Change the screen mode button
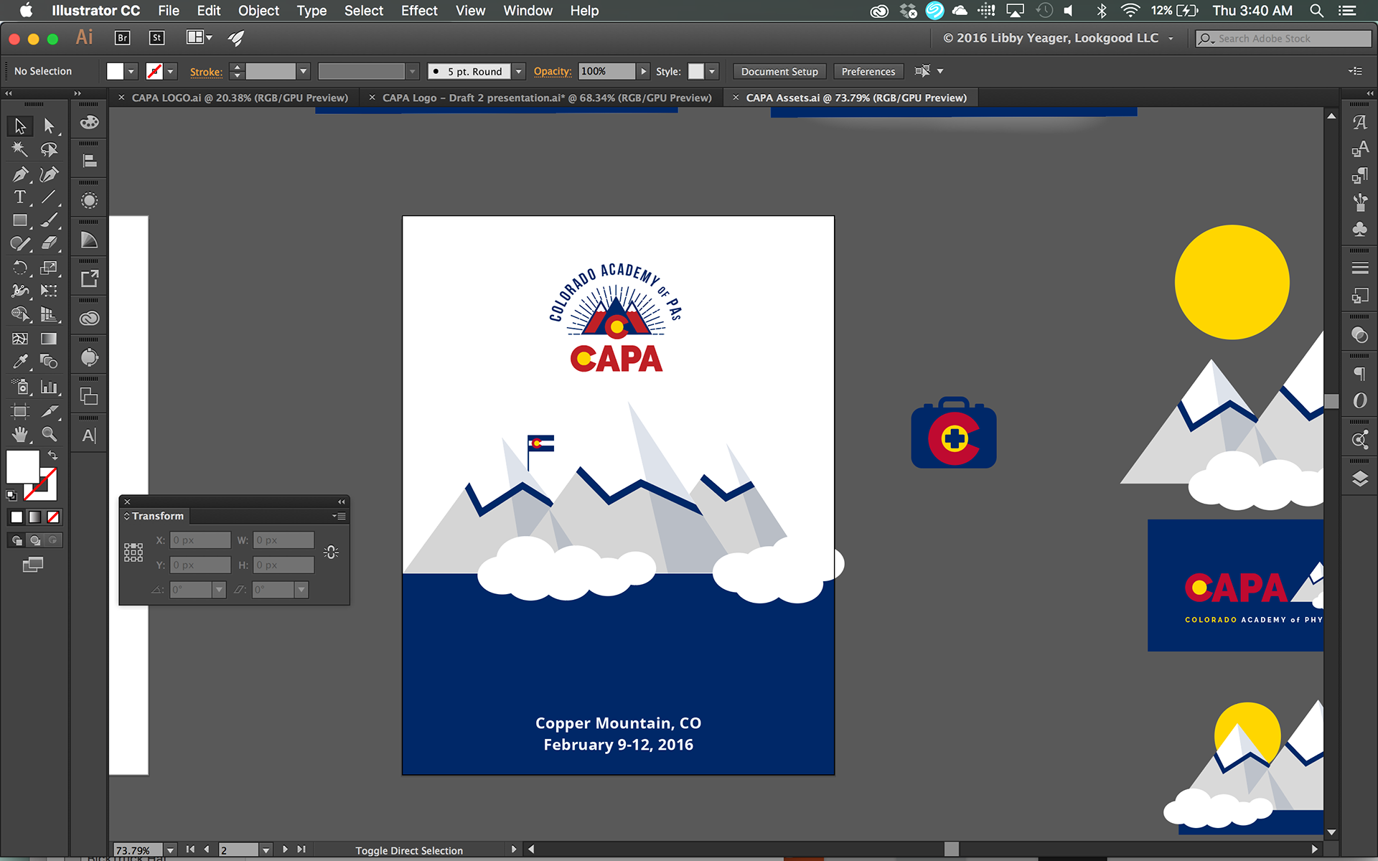The image size is (1378, 861). 33,565
